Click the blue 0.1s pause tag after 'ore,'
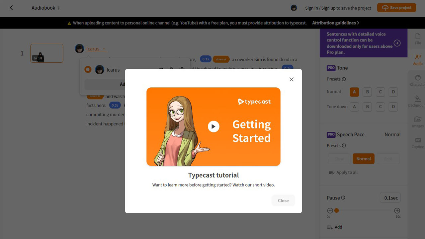This screenshot has width=425, height=239. [x=206, y=59]
